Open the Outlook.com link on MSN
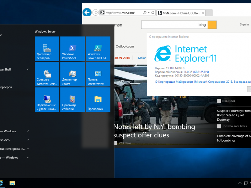The height and width of the screenshot is (188, 251). (x=125, y=46)
